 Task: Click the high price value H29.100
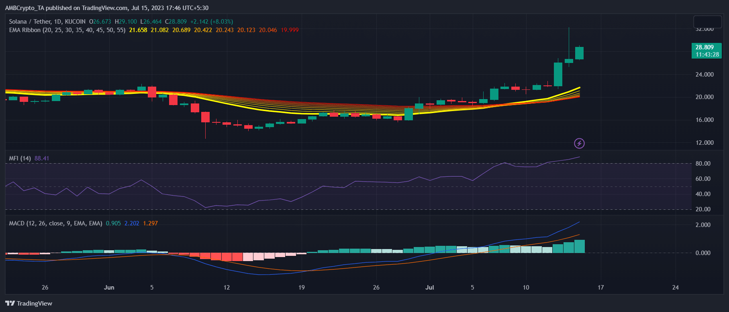pyautogui.click(x=126, y=22)
